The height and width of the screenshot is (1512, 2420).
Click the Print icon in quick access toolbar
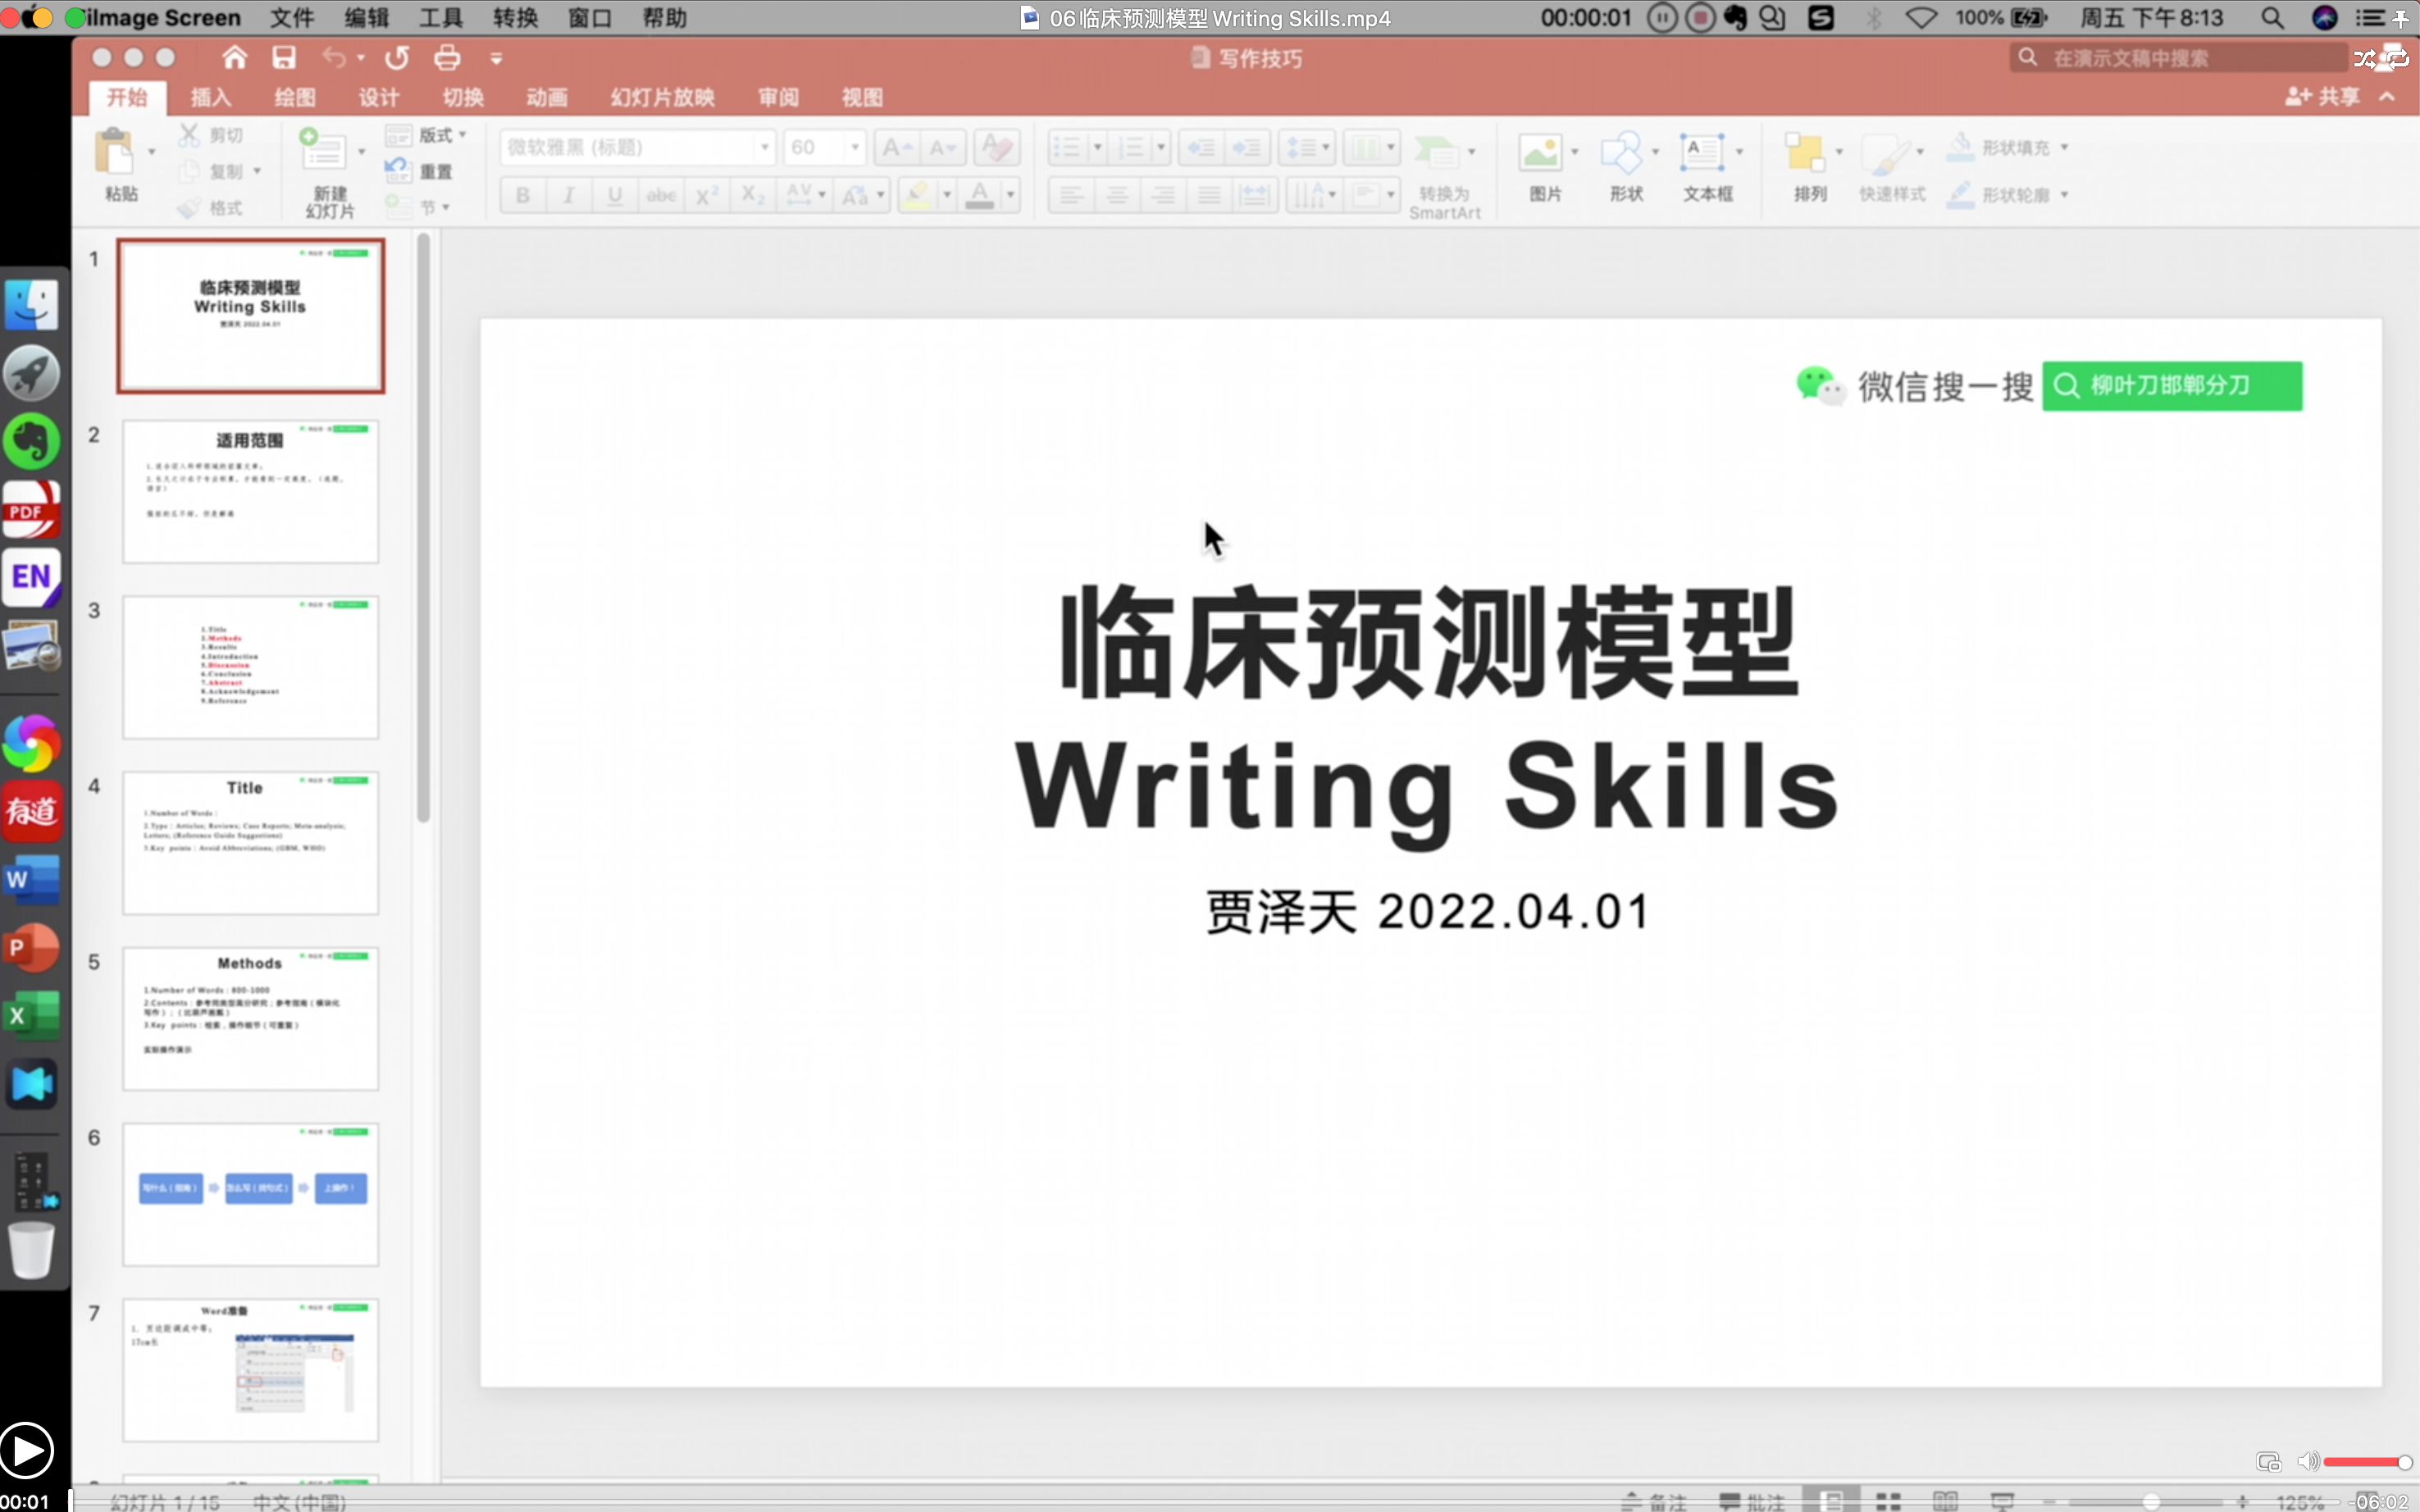(446, 57)
